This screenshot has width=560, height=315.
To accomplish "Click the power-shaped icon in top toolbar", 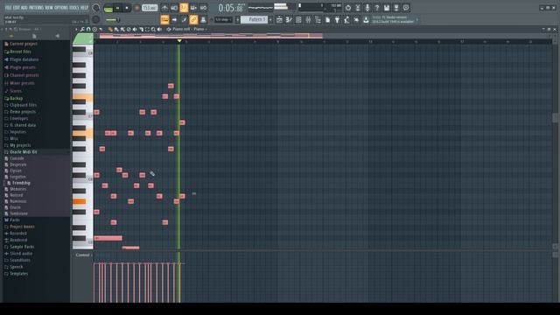I will pos(348,8).
